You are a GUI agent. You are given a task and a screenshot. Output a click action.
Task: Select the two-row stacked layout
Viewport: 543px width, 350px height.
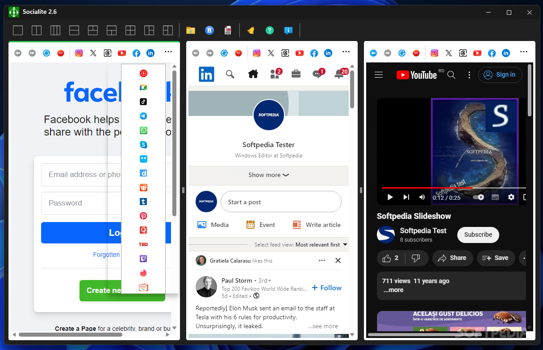tap(74, 30)
